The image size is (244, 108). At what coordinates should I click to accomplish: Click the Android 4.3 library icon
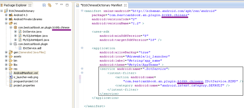pyautogui.click(x=11, y=15)
